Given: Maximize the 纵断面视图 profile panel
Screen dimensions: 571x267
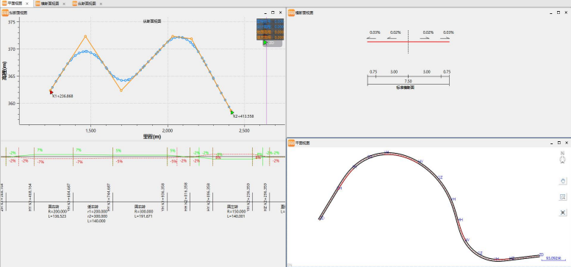Looking at the screenshot, I should pyautogui.click(x=273, y=13).
